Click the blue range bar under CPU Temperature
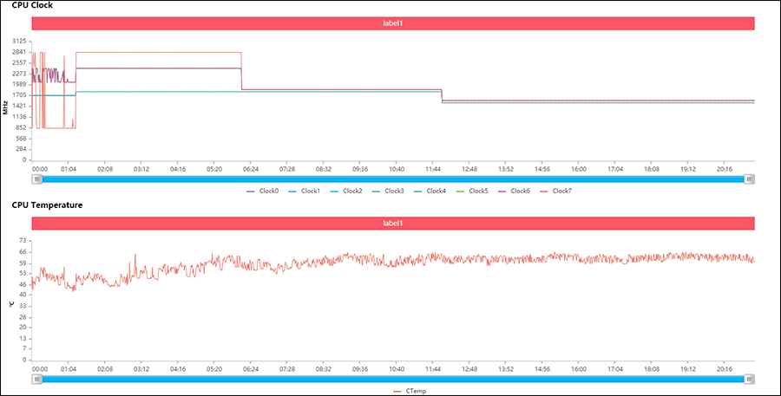The width and height of the screenshot is (781, 396). (393, 379)
